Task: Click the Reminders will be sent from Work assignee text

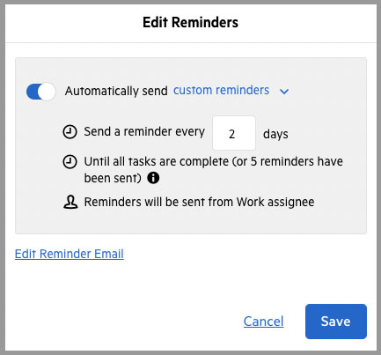Action: tap(199, 202)
